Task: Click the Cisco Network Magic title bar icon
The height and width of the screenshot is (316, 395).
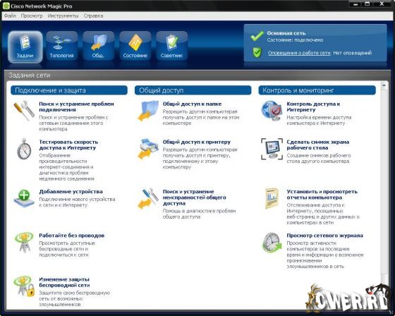Action: [x=6, y=6]
